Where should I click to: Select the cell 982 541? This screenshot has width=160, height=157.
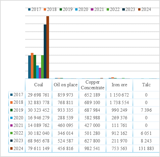tap(92, 148)
